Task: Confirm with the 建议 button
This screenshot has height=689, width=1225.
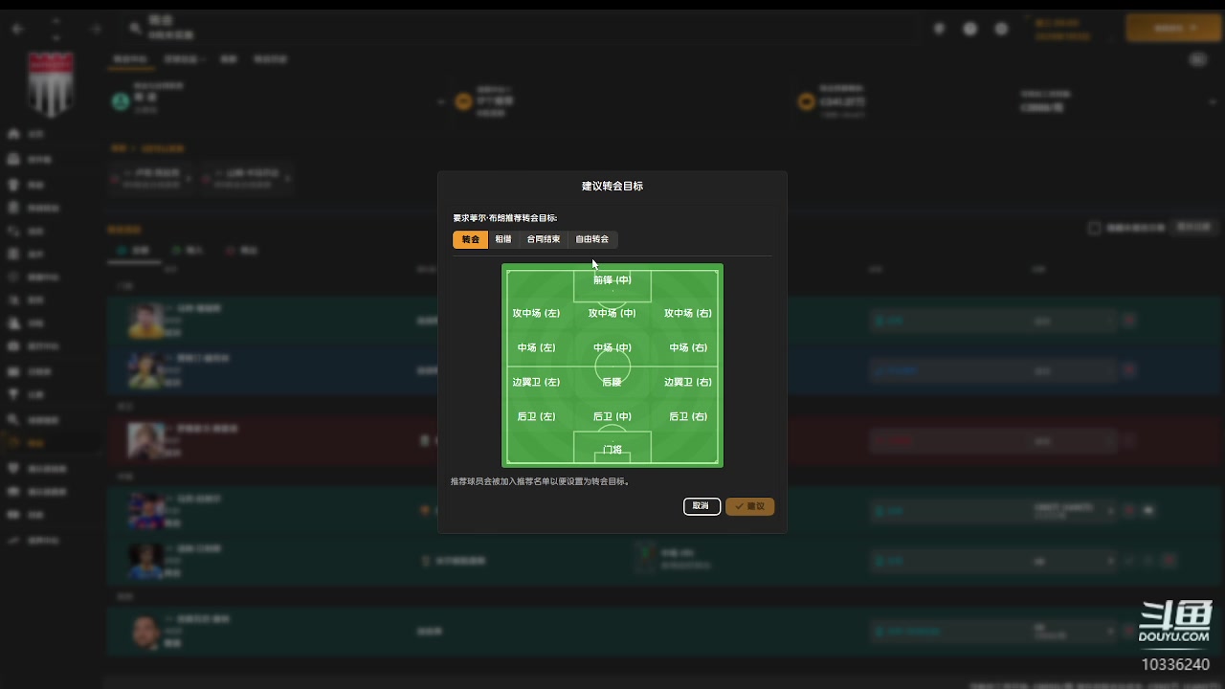Action: (x=750, y=506)
